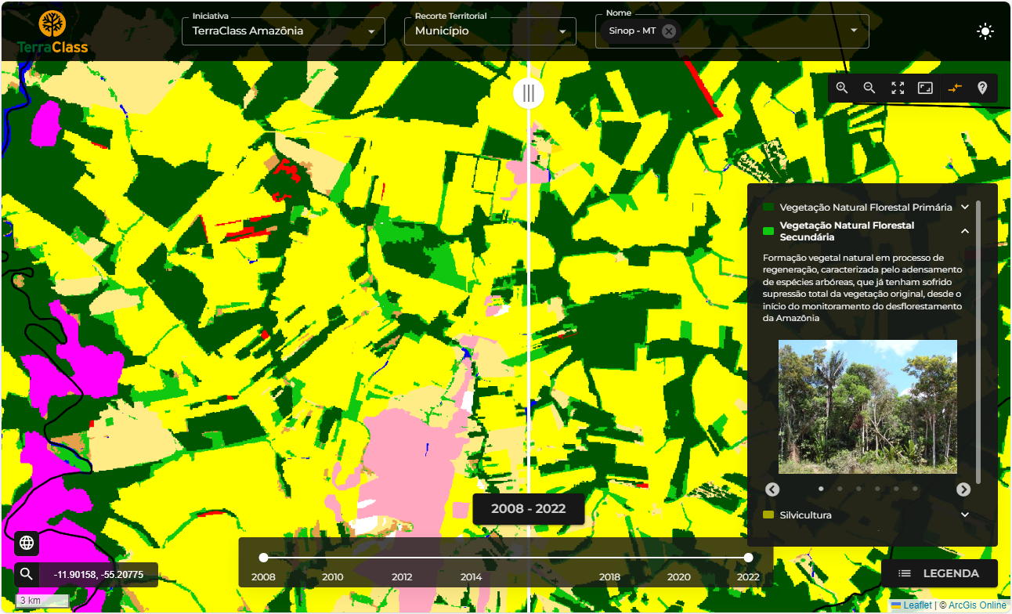
Task: Click the coordinate search magnifier icon
Action: [27, 574]
